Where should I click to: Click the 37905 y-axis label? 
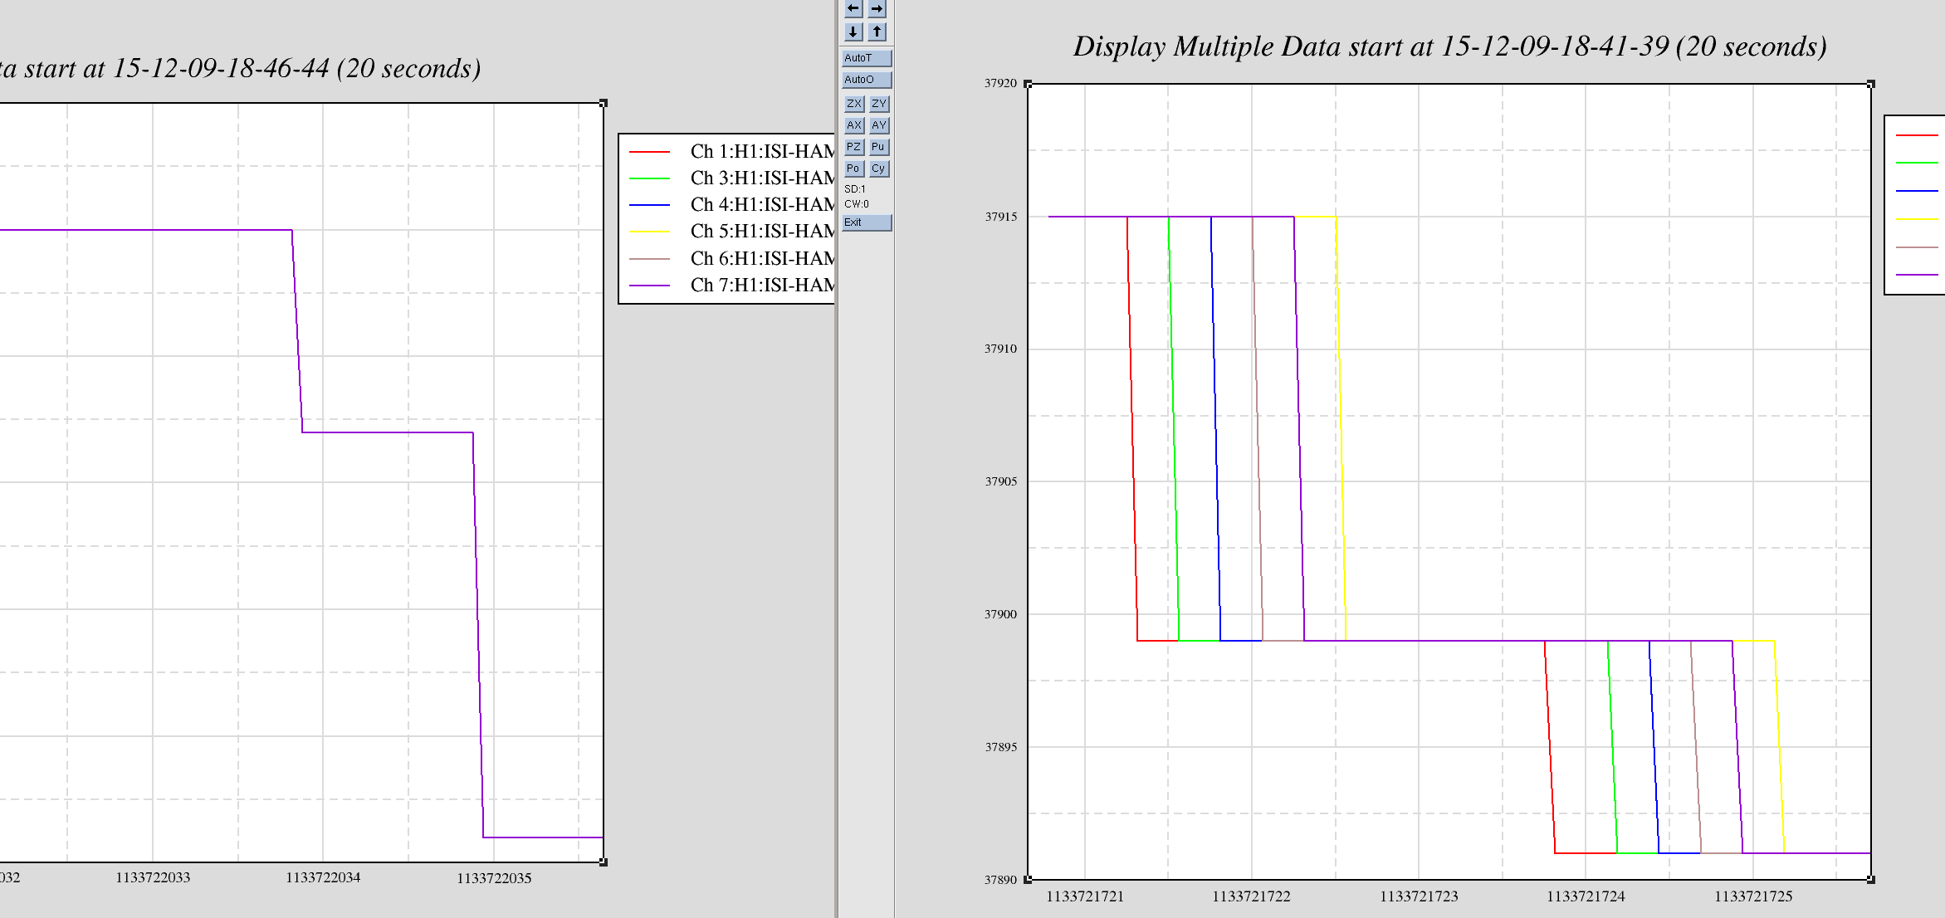[1000, 481]
